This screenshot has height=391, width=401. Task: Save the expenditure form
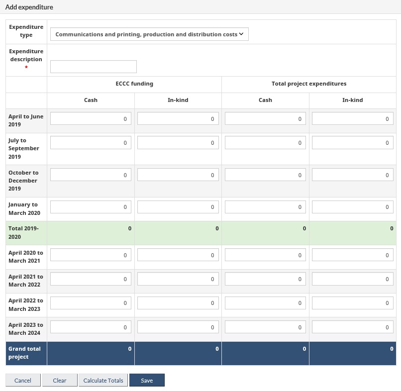(147, 381)
